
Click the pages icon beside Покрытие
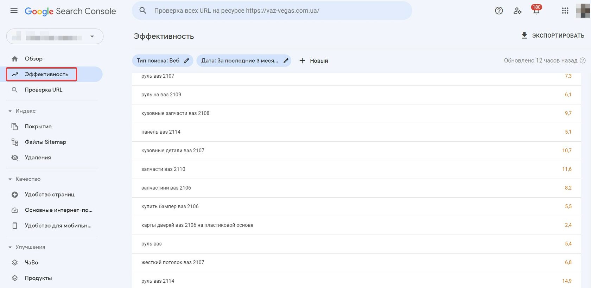click(15, 127)
